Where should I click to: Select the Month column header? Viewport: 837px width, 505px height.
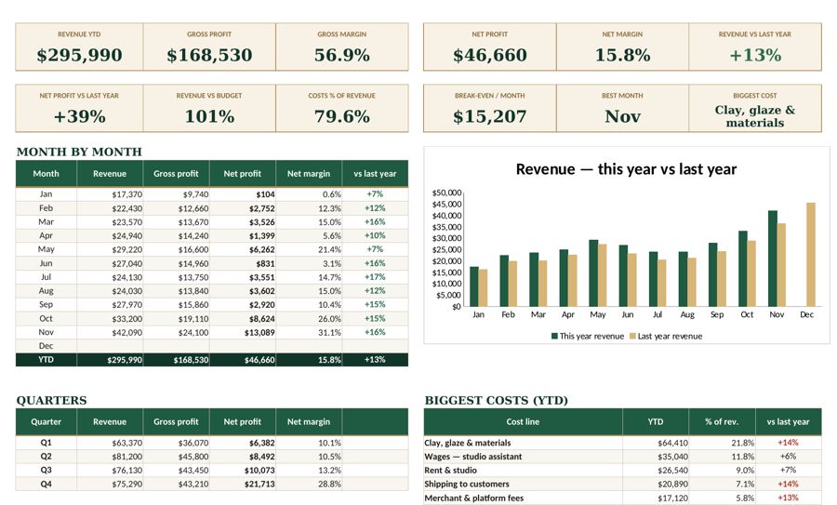point(46,174)
